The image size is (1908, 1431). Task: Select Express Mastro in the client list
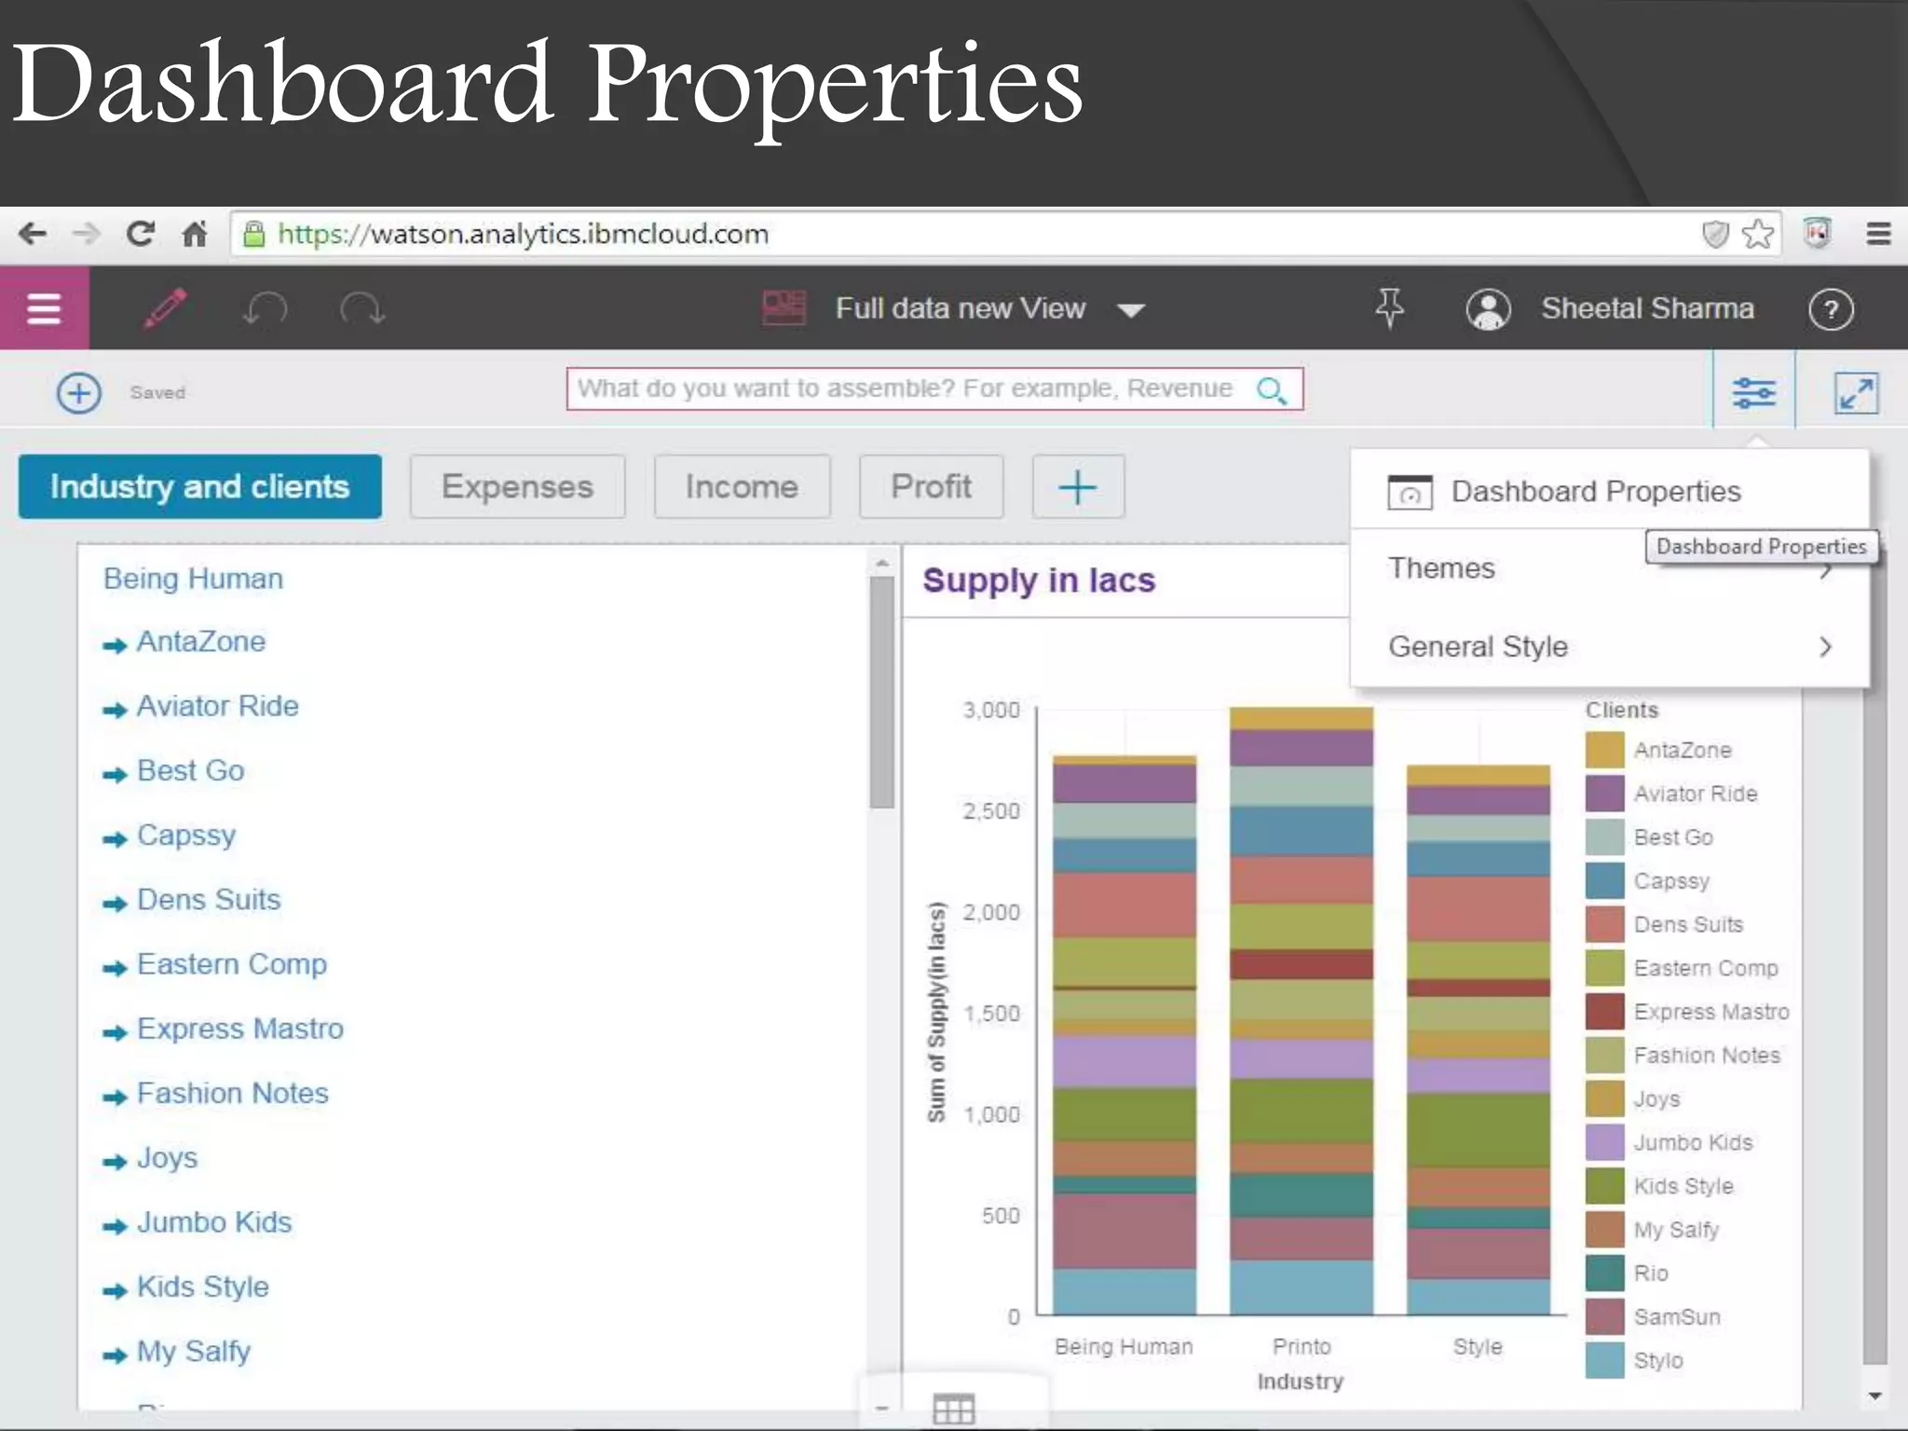coord(239,1029)
